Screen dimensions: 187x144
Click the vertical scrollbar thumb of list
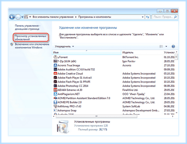point(176,57)
